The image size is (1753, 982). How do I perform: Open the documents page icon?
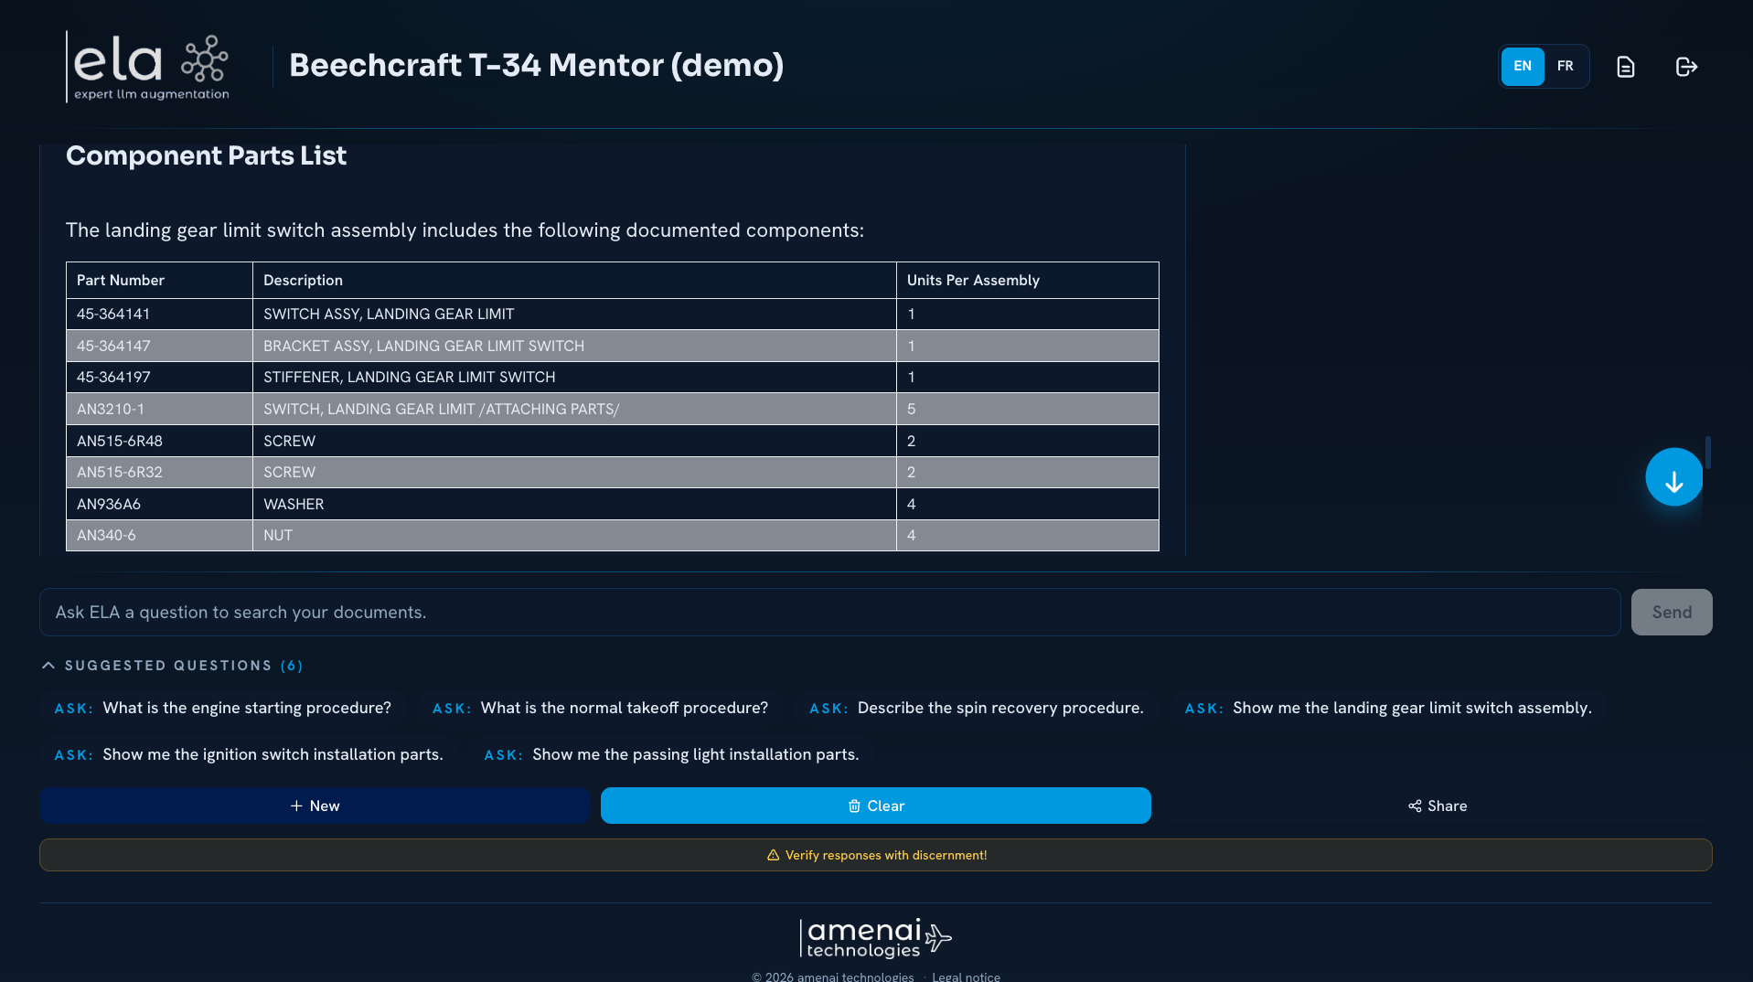(x=1625, y=67)
